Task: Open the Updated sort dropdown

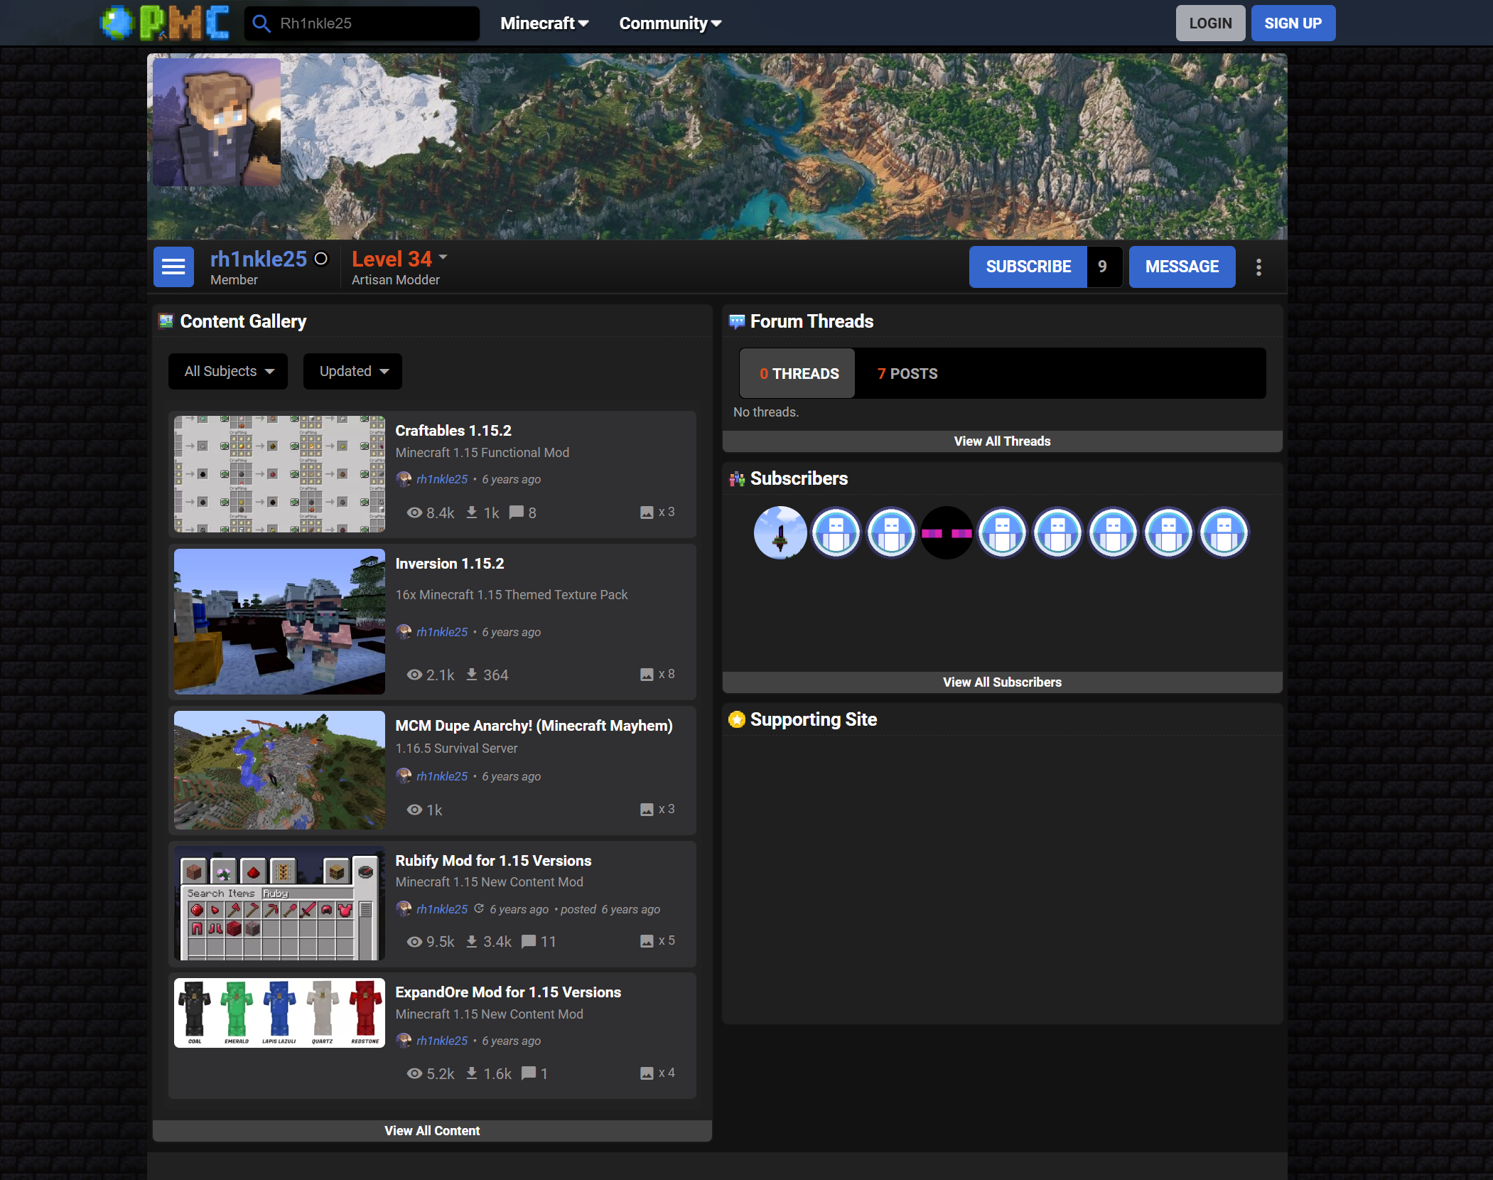Action: (x=352, y=371)
